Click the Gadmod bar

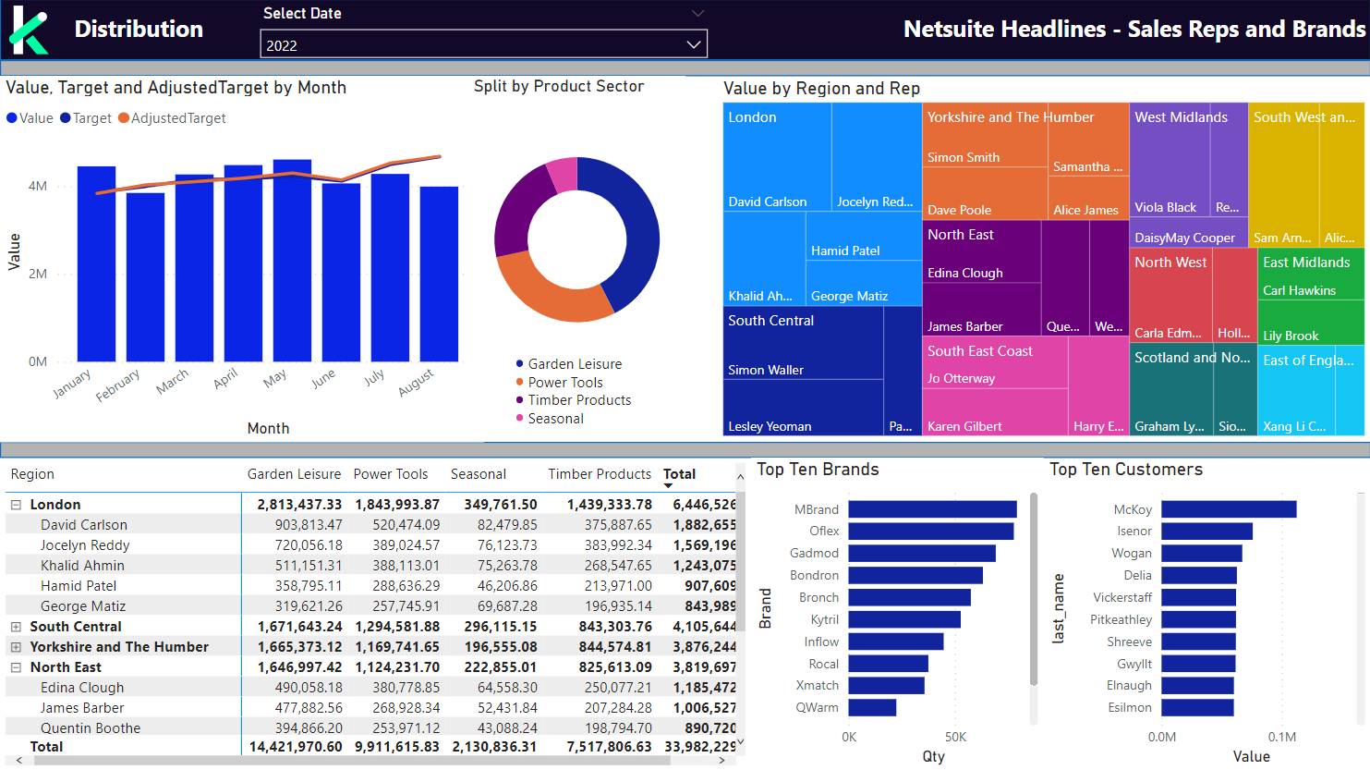pyautogui.click(x=922, y=553)
